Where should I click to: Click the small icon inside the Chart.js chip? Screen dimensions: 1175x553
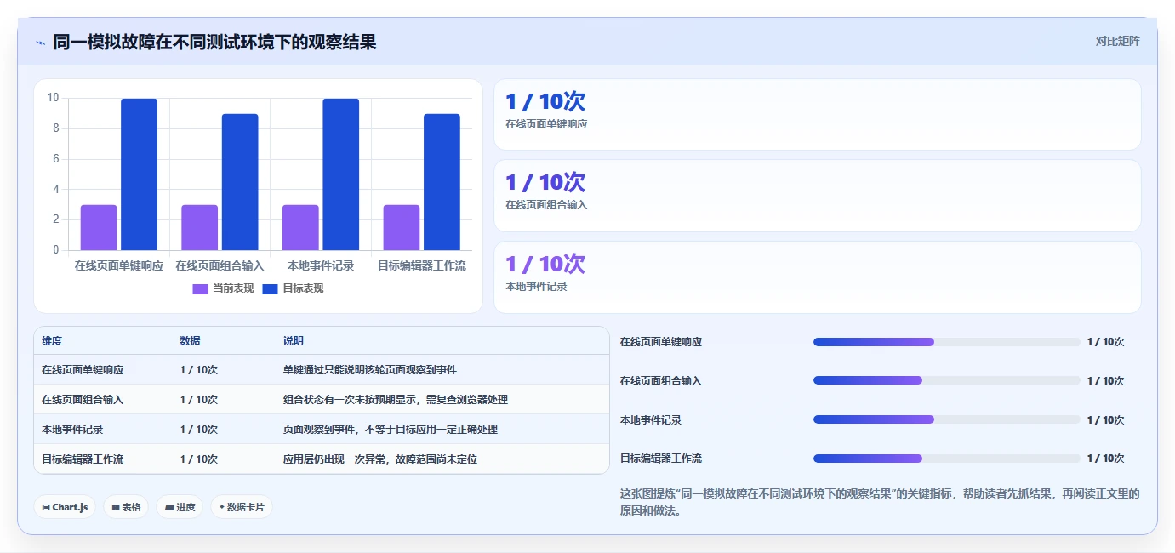coord(46,507)
